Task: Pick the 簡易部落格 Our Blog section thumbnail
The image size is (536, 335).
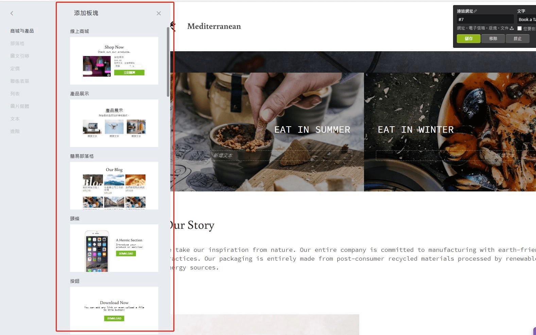Action: click(114, 186)
